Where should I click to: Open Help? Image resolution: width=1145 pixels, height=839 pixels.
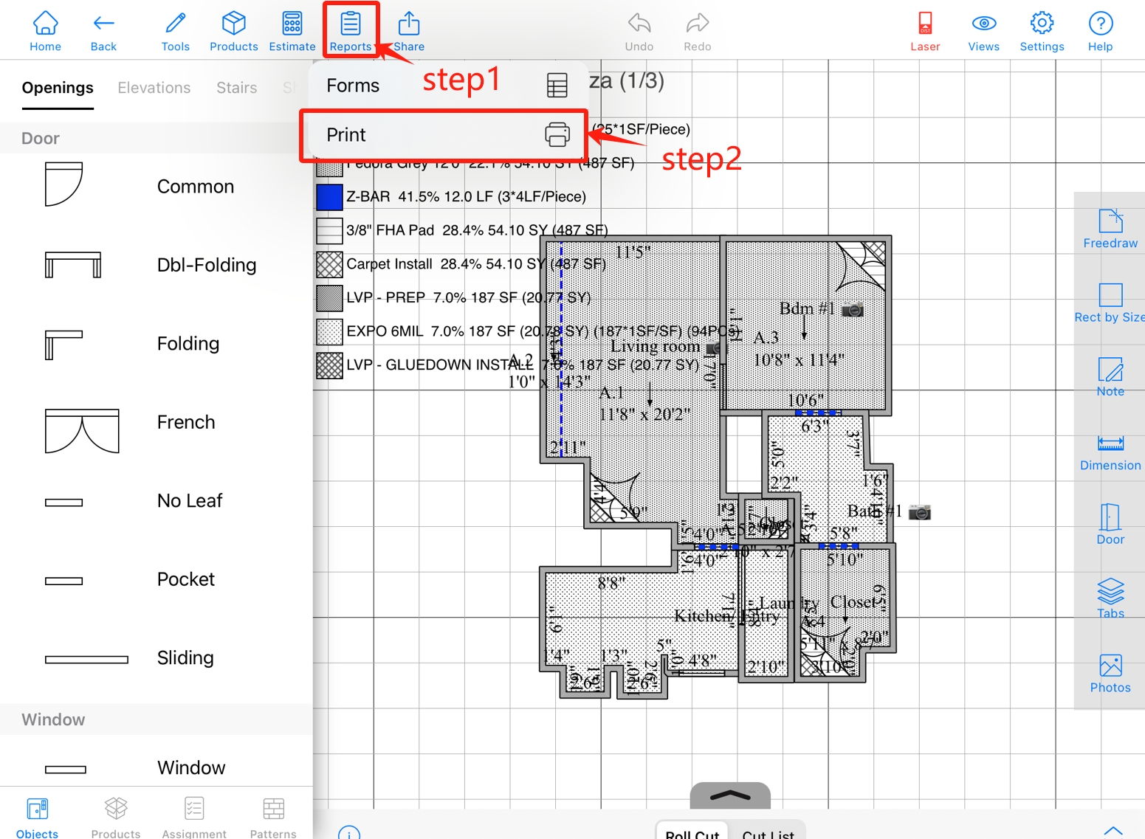(1100, 32)
